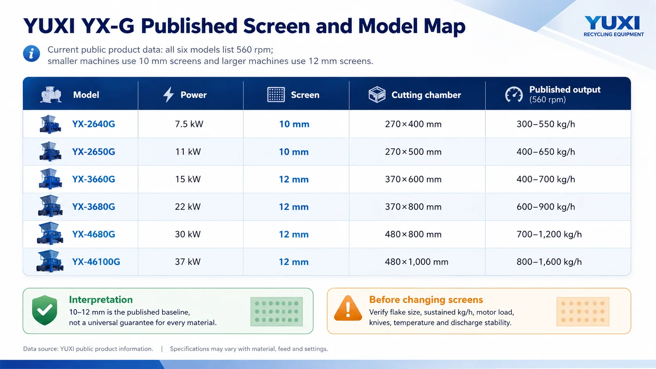Click the Specifications may vary footer note
The width and height of the screenshot is (656, 369).
[249, 349]
